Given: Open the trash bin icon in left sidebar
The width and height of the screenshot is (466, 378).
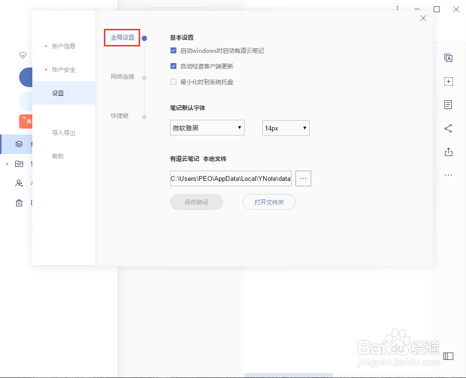Looking at the screenshot, I should (19, 203).
